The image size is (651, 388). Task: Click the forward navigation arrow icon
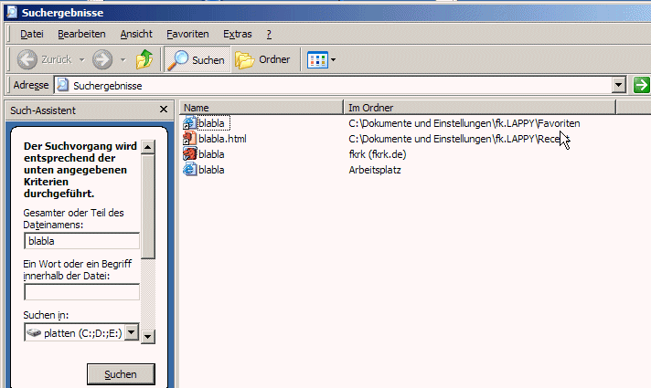click(x=102, y=60)
